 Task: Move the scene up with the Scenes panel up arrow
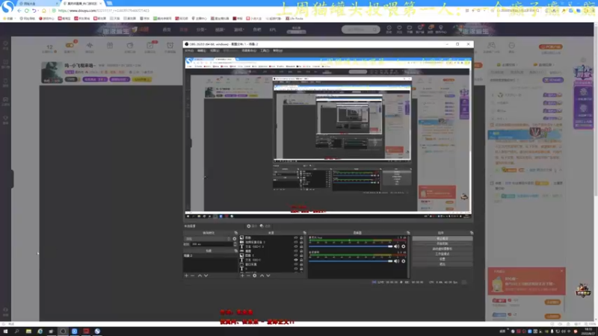click(x=200, y=276)
